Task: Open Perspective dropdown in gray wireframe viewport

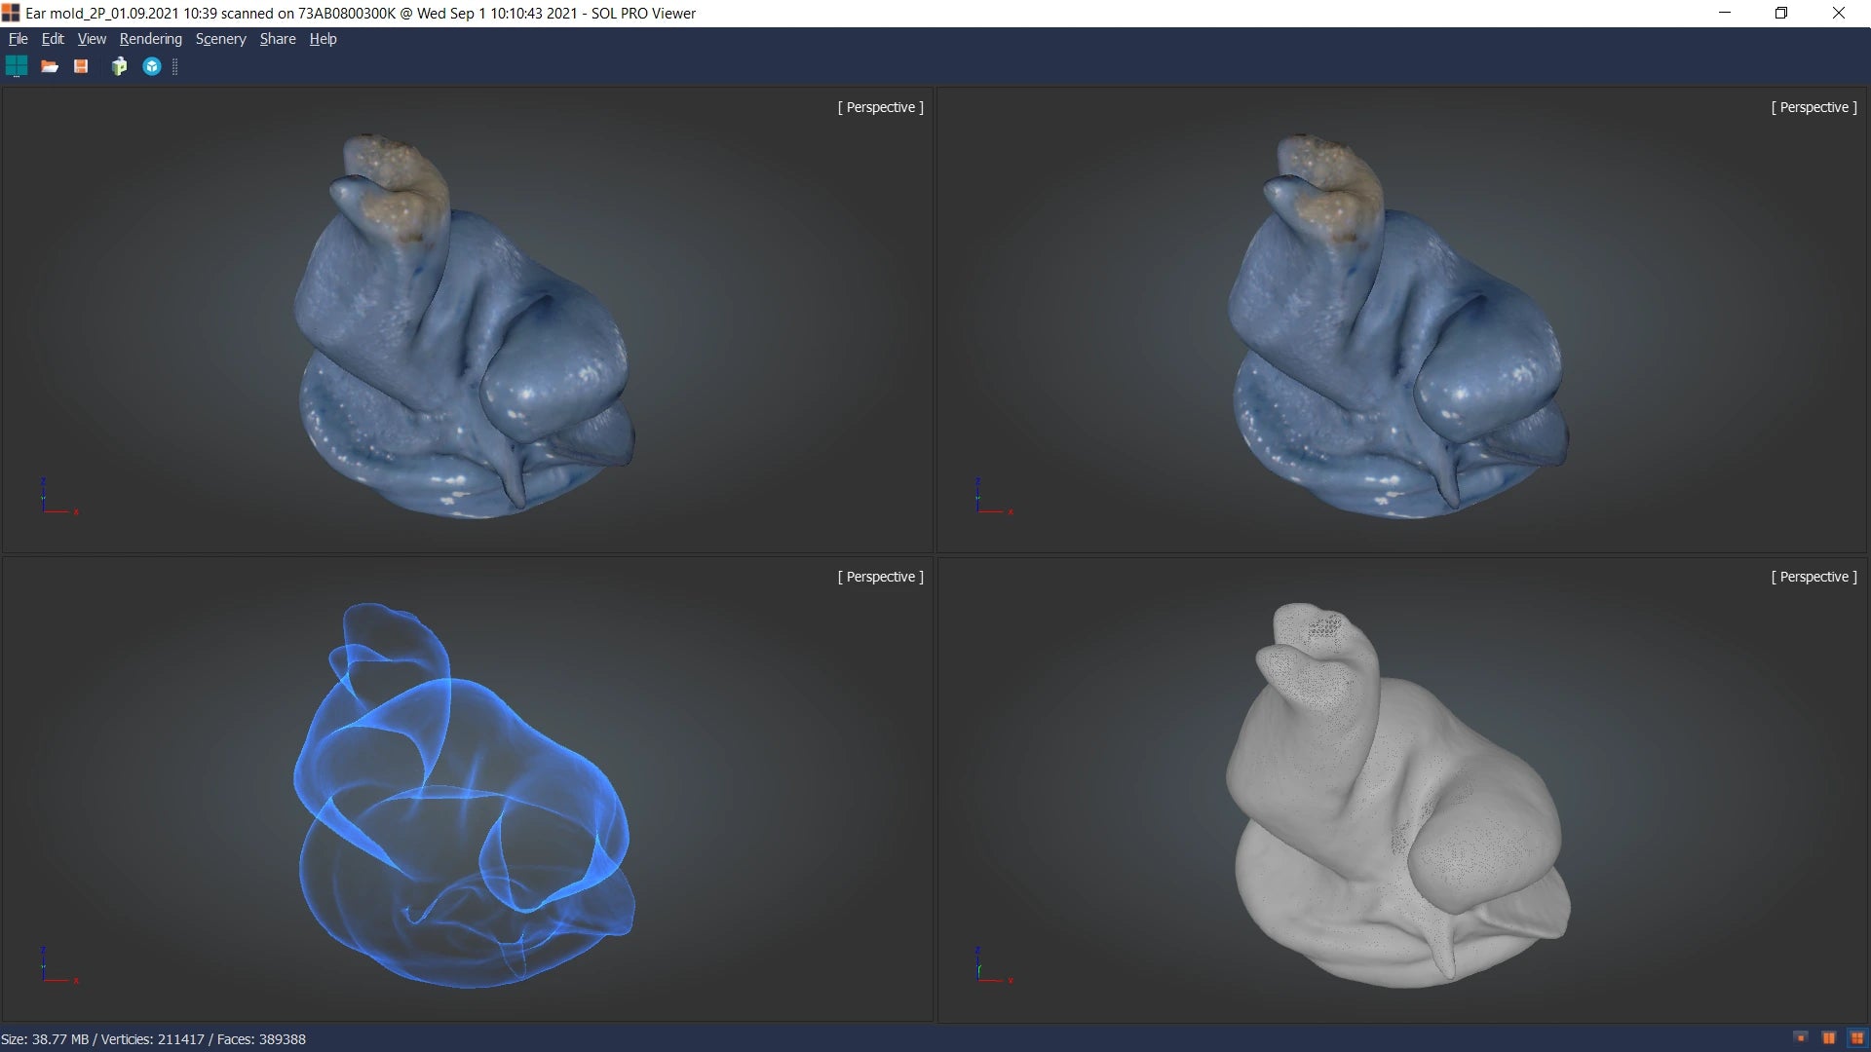Action: click(x=1814, y=577)
